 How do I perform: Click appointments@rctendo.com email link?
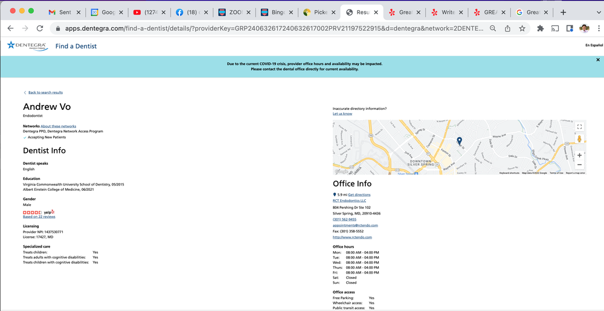coord(355,225)
